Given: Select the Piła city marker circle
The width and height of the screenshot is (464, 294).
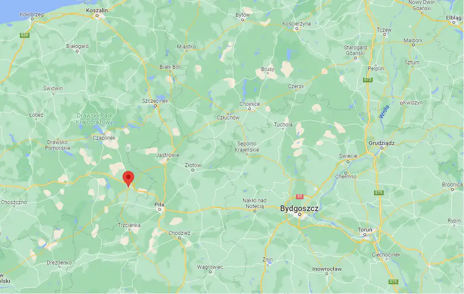Looking at the screenshot, I should pos(160,209).
